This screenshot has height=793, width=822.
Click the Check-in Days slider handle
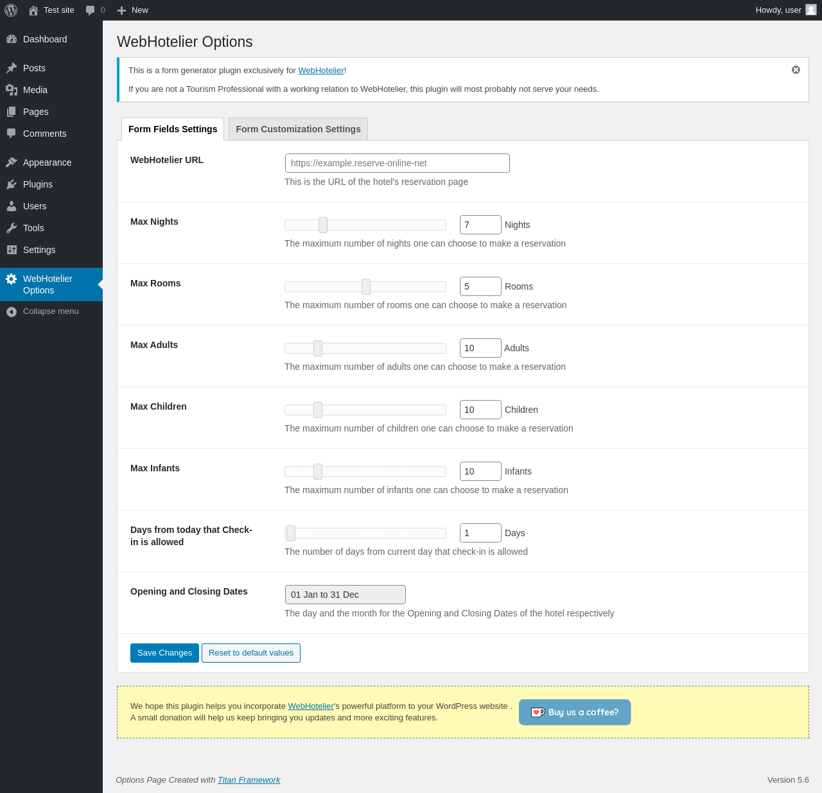pyautogui.click(x=291, y=533)
